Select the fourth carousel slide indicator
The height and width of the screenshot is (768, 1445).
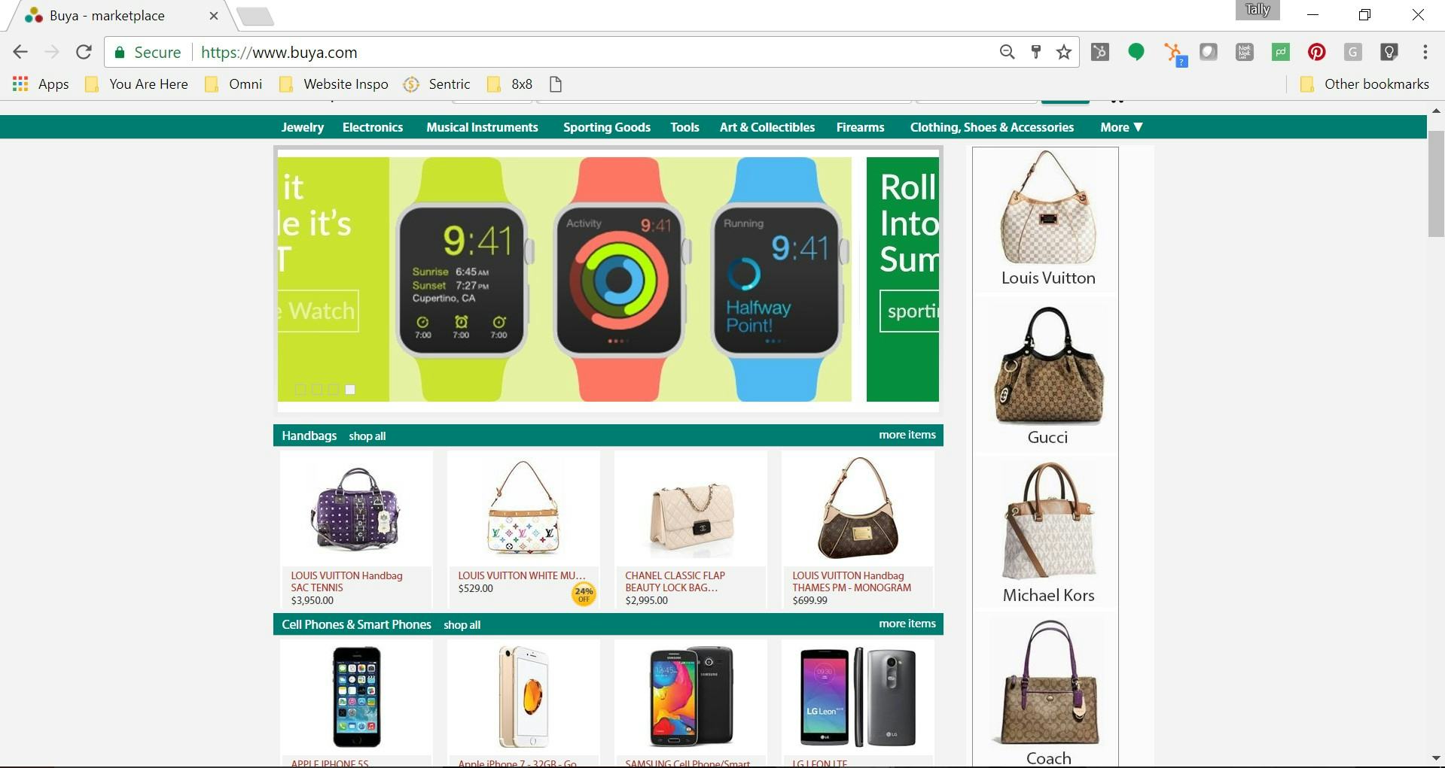pyautogui.click(x=350, y=390)
